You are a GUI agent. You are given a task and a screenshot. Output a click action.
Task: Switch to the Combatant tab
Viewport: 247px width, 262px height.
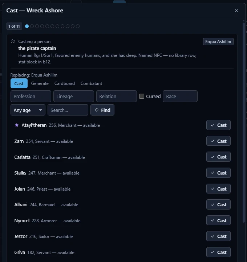click(x=91, y=83)
